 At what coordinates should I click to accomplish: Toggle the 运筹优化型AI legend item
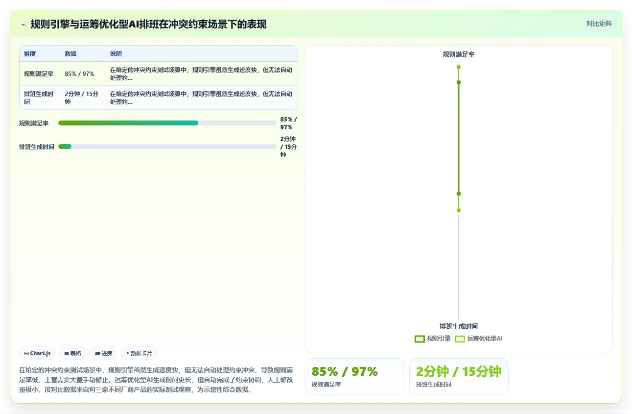pyautogui.click(x=479, y=339)
